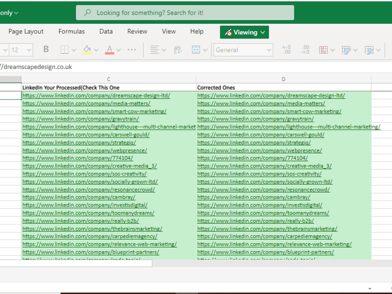Viewport: 392px width, 294px height.
Task: Open carswell-gould link in column C
Action: (x=86, y=135)
